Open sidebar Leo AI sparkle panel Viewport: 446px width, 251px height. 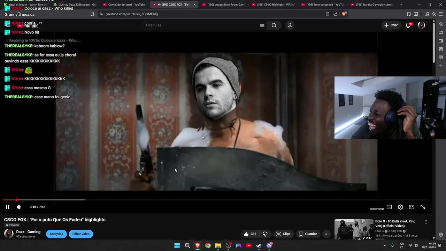pyautogui.click(x=441, y=24)
